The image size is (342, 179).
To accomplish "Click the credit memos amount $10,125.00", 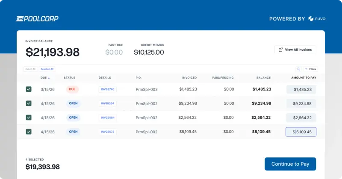I will click(149, 52).
